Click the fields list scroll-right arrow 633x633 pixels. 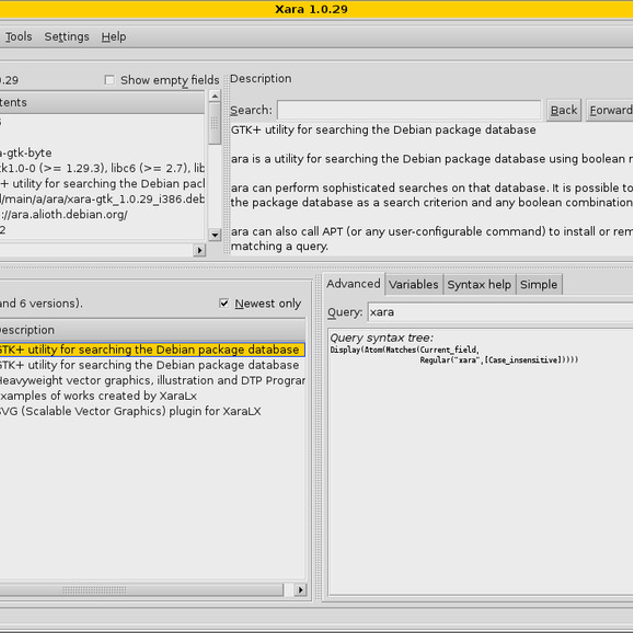point(199,250)
